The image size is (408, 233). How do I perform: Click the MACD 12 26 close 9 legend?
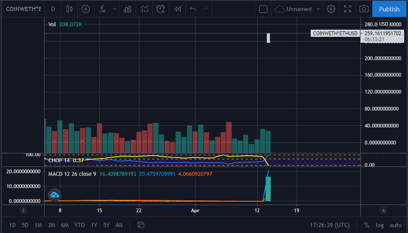coord(72,174)
